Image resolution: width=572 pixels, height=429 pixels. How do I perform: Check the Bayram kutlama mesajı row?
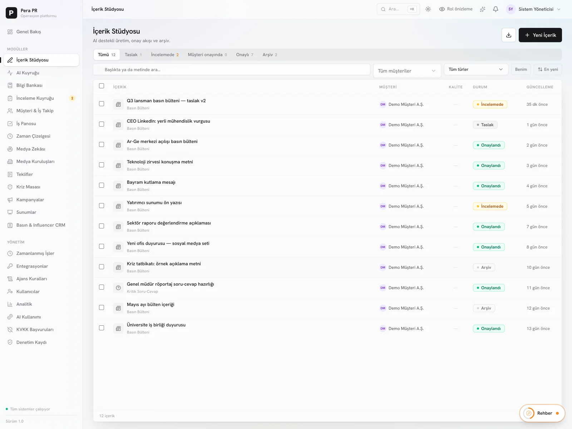tap(102, 185)
